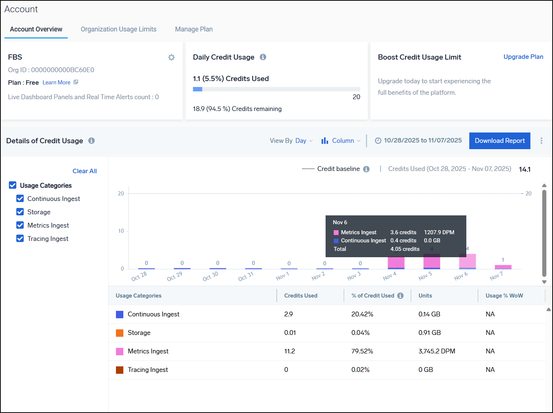Click the Nov 7 bar in chart
Image resolution: width=553 pixels, height=413 pixels.
(503, 267)
